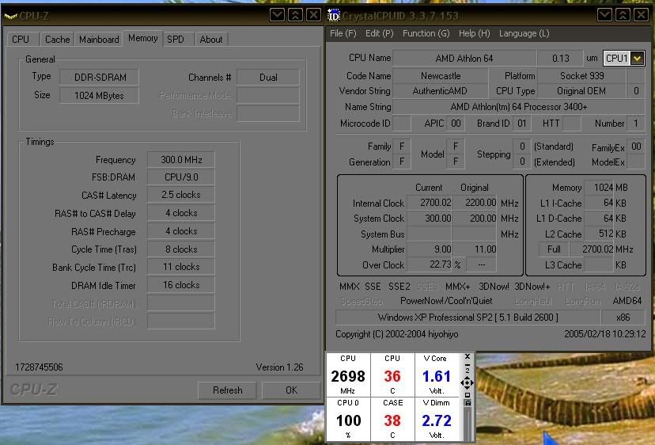Click the Dual channels field

coord(268,78)
